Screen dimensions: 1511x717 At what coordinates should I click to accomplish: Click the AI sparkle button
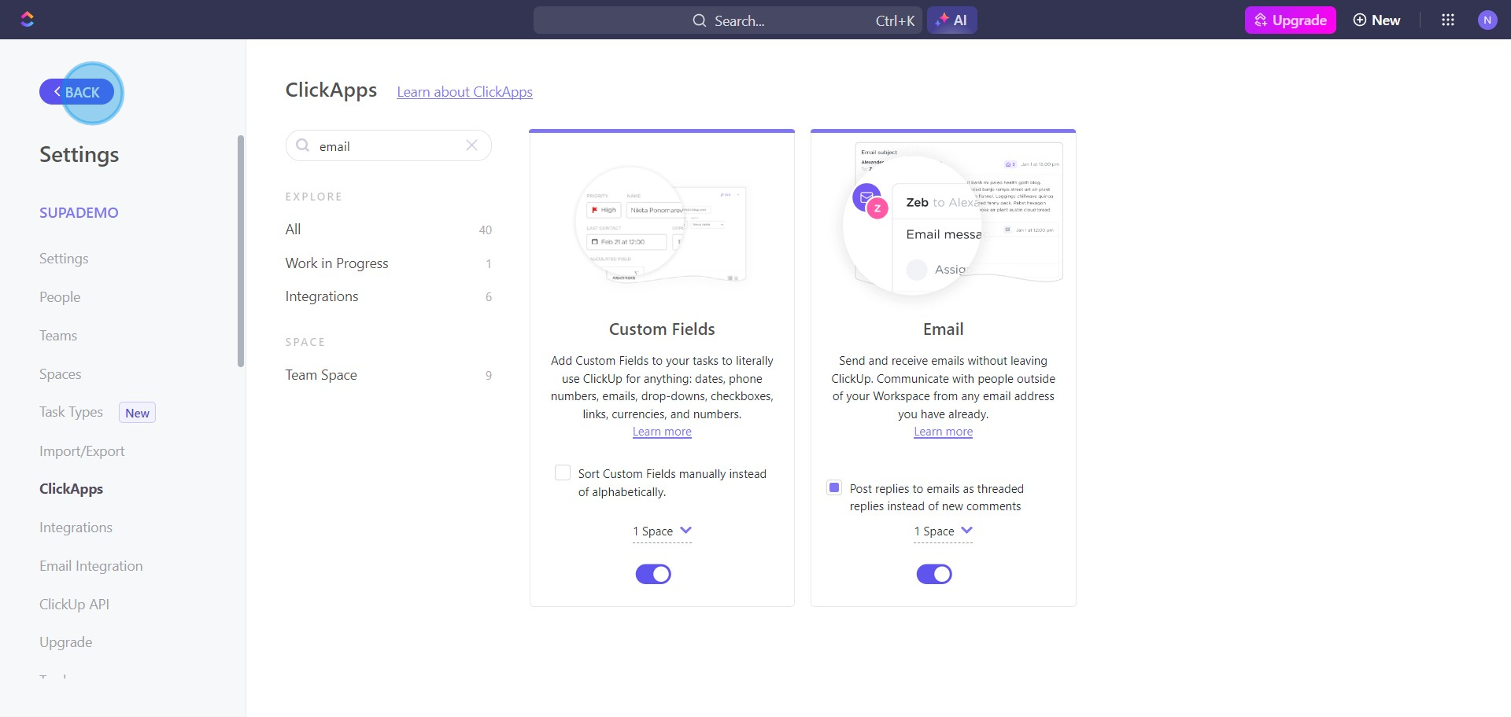951,20
